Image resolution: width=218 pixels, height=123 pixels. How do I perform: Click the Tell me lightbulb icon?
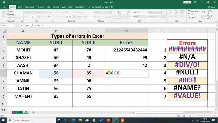pos(89,7)
